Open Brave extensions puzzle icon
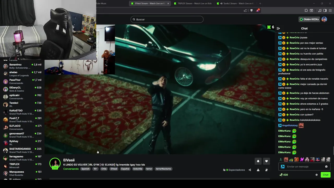The height and width of the screenshot is (188, 334). pyautogui.click(x=306, y=10)
